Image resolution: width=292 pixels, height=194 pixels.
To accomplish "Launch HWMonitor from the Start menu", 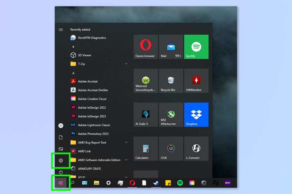I will click(x=196, y=80).
